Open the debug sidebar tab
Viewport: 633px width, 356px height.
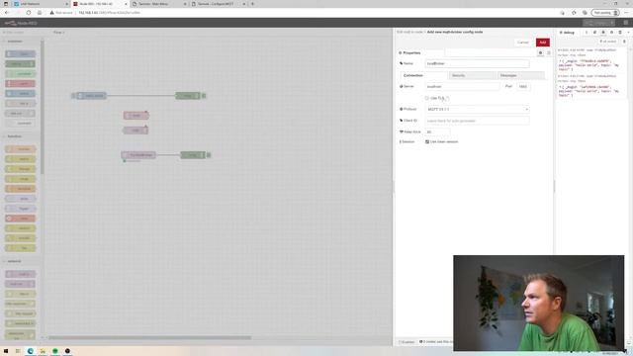point(567,33)
